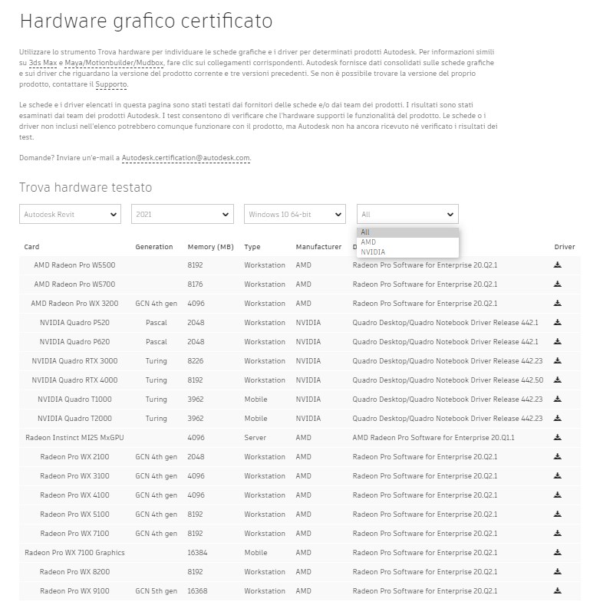
Task: Click the Type column header
Action: point(252,247)
